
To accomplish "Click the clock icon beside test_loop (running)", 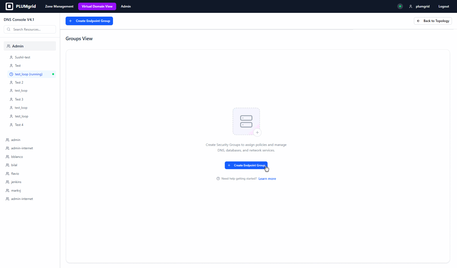I will 11,74.
